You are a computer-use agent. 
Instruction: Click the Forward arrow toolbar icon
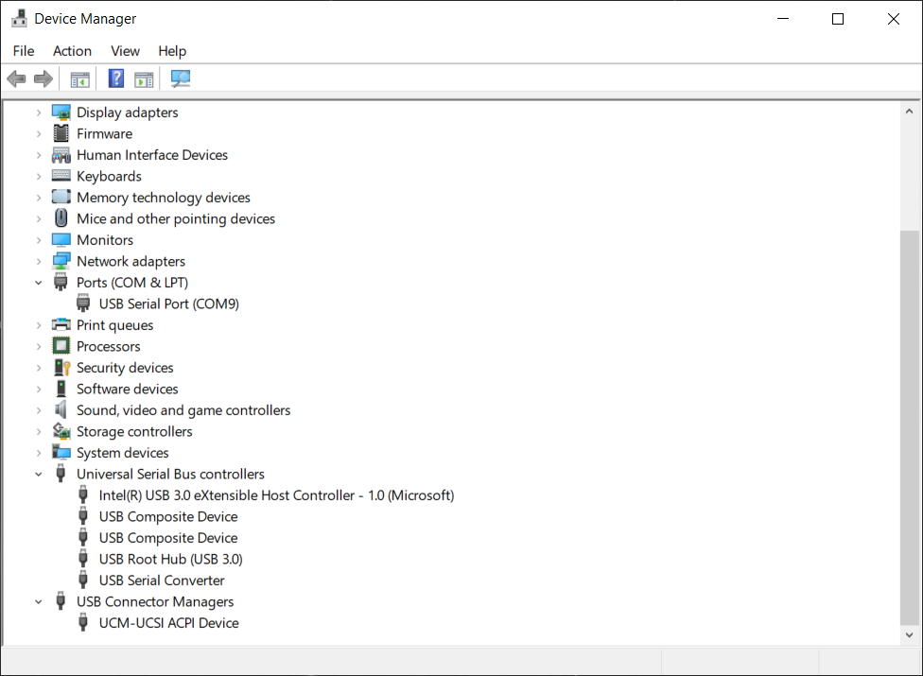point(44,78)
